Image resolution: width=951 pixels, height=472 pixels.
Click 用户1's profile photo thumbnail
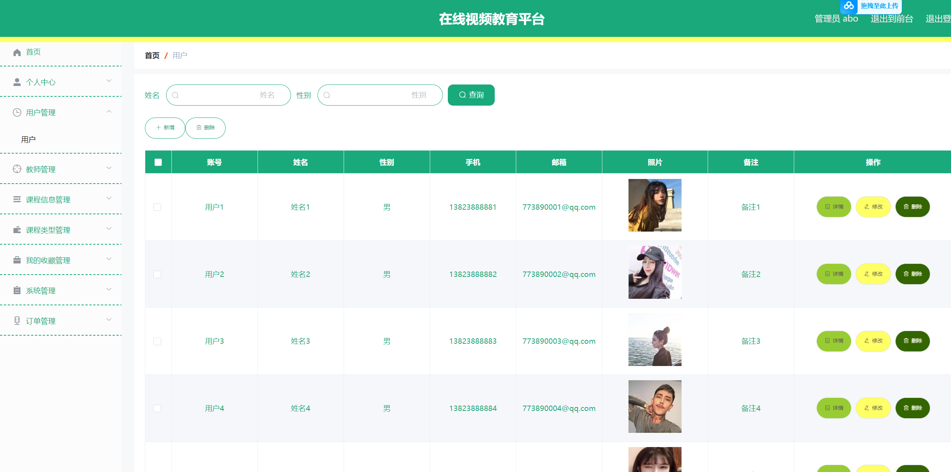pos(655,205)
